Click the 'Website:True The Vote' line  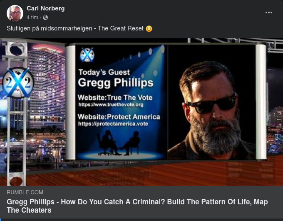tap(115, 98)
